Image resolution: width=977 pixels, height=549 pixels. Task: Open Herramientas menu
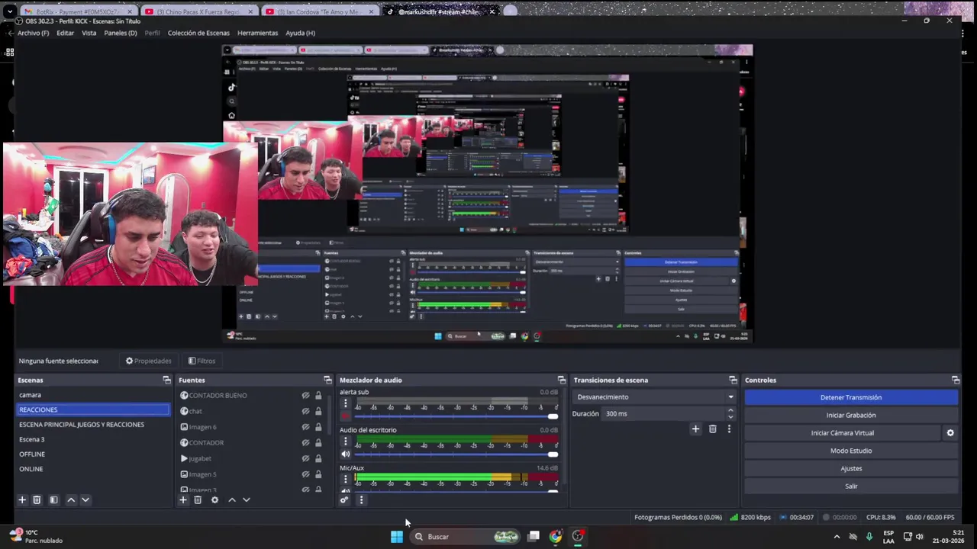click(x=257, y=33)
